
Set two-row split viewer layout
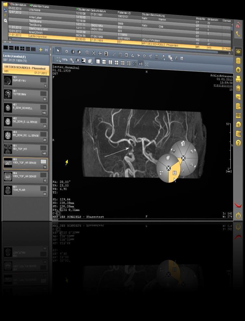coord(104,62)
